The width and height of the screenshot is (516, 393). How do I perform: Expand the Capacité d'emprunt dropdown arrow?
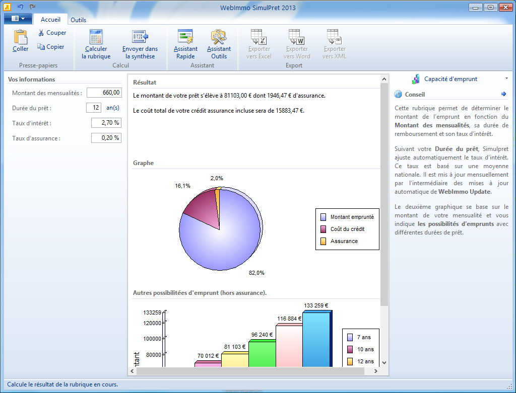click(506, 78)
